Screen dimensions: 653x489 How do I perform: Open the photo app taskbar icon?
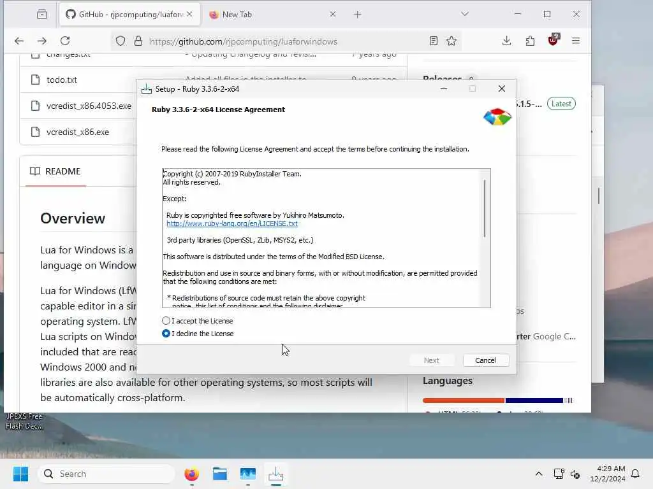[x=248, y=474]
